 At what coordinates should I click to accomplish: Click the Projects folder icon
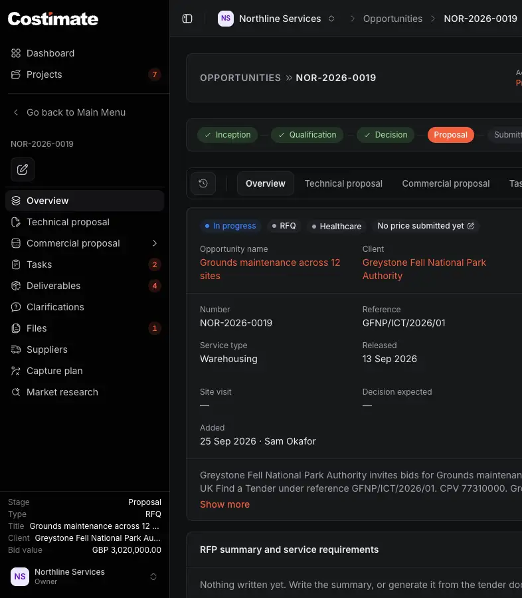[x=16, y=74]
